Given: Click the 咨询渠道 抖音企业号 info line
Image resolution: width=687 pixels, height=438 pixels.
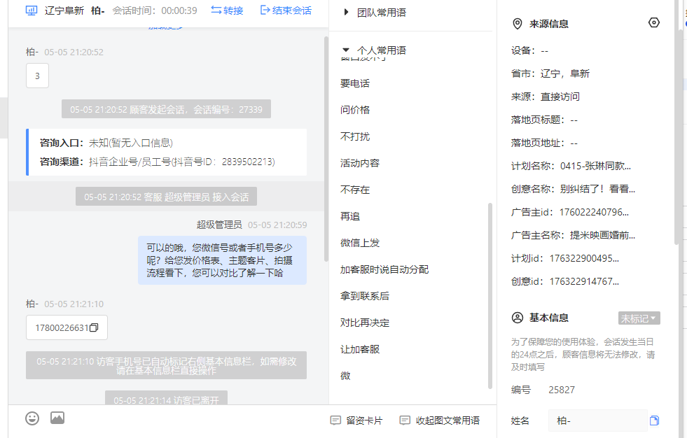Looking at the screenshot, I should 158,162.
